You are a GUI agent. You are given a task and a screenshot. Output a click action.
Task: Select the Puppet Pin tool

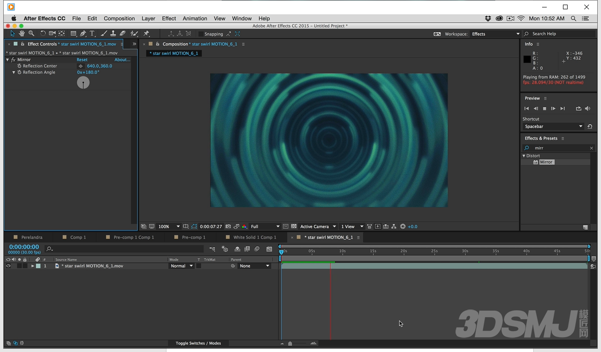coord(147,33)
